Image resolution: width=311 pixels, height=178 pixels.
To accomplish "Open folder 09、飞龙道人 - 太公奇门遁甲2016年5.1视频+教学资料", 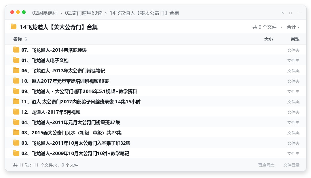I will pos(79,91).
